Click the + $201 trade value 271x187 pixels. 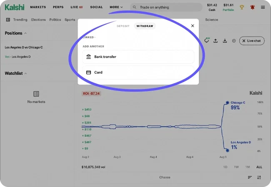(87, 123)
